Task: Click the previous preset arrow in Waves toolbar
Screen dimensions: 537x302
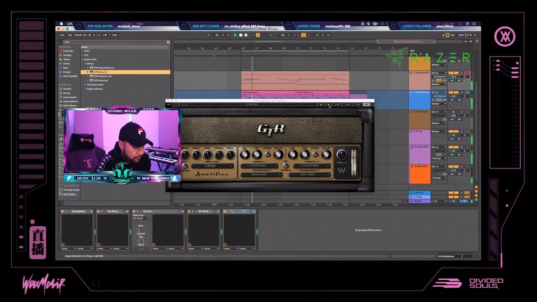Action: point(321,104)
